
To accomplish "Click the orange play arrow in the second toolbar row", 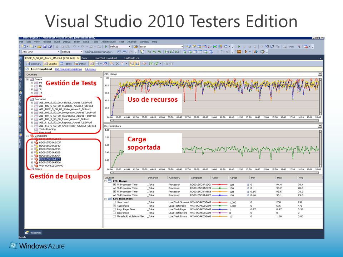I will (x=246, y=52).
